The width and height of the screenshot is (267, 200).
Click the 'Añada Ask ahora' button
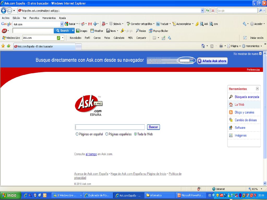(x=212, y=61)
